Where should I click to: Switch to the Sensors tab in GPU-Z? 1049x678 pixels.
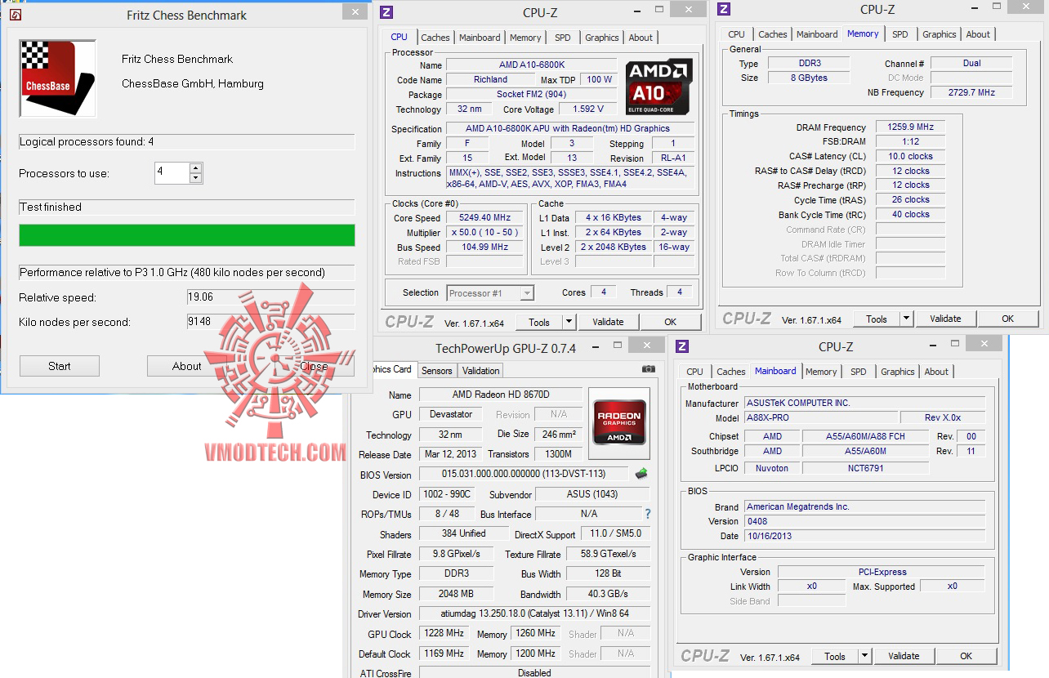436,371
